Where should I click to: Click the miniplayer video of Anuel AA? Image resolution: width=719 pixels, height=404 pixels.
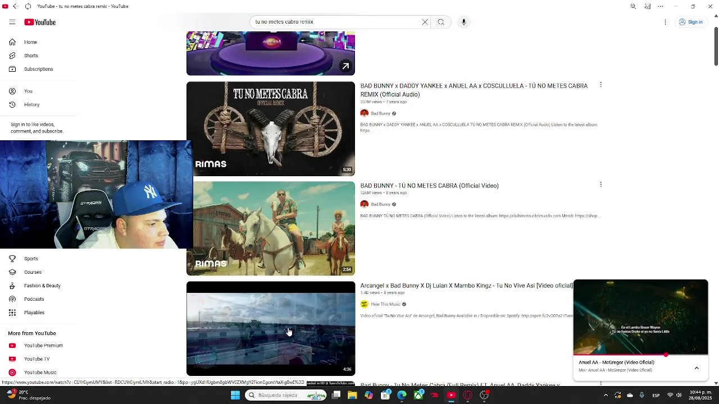pyautogui.click(x=640, y=317)
